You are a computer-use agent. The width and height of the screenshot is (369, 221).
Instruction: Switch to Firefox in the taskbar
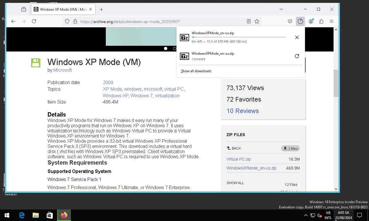(64, 215)
